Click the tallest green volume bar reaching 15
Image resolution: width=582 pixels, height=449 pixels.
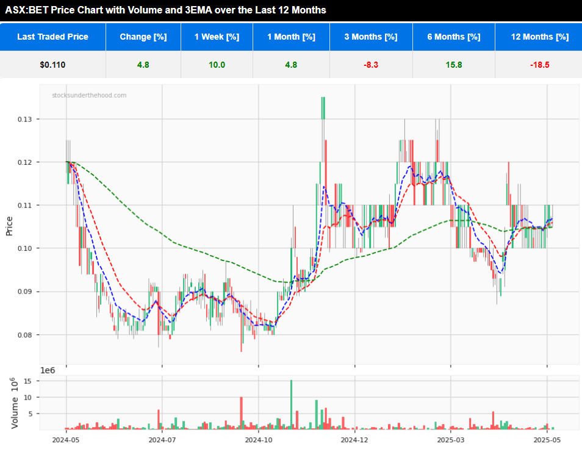291,404
